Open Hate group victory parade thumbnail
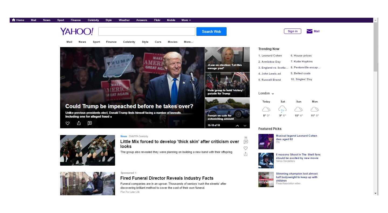The image size is (388, 213). click(x=227, y=85)
